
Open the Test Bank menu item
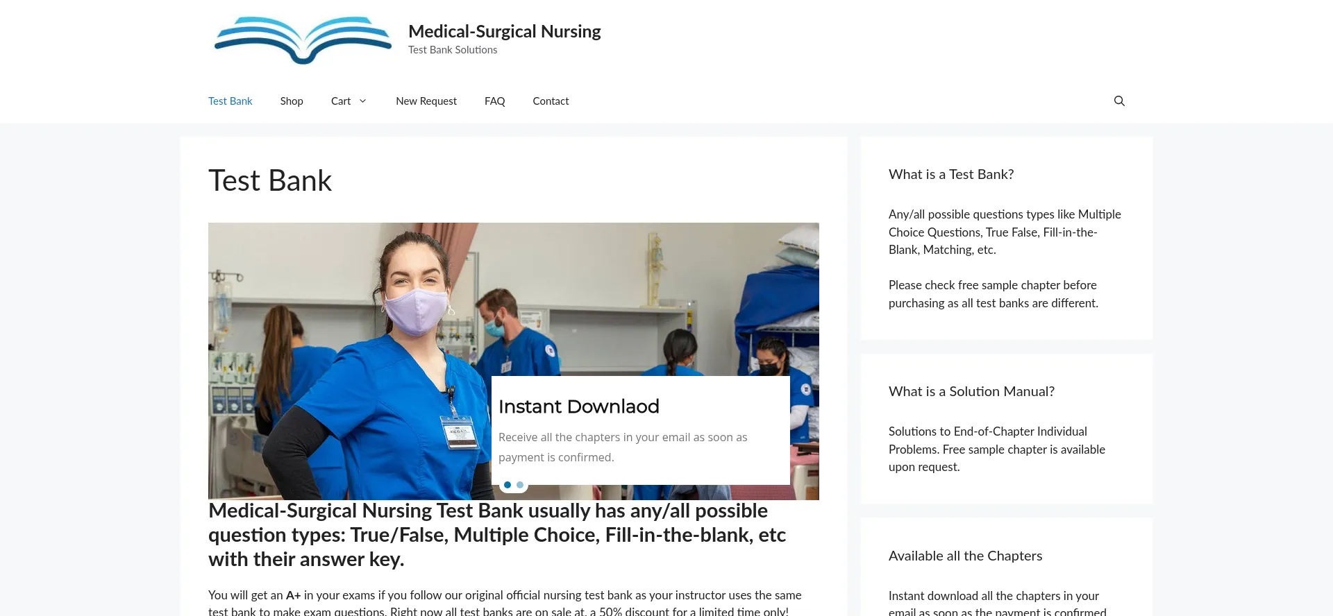230,101
